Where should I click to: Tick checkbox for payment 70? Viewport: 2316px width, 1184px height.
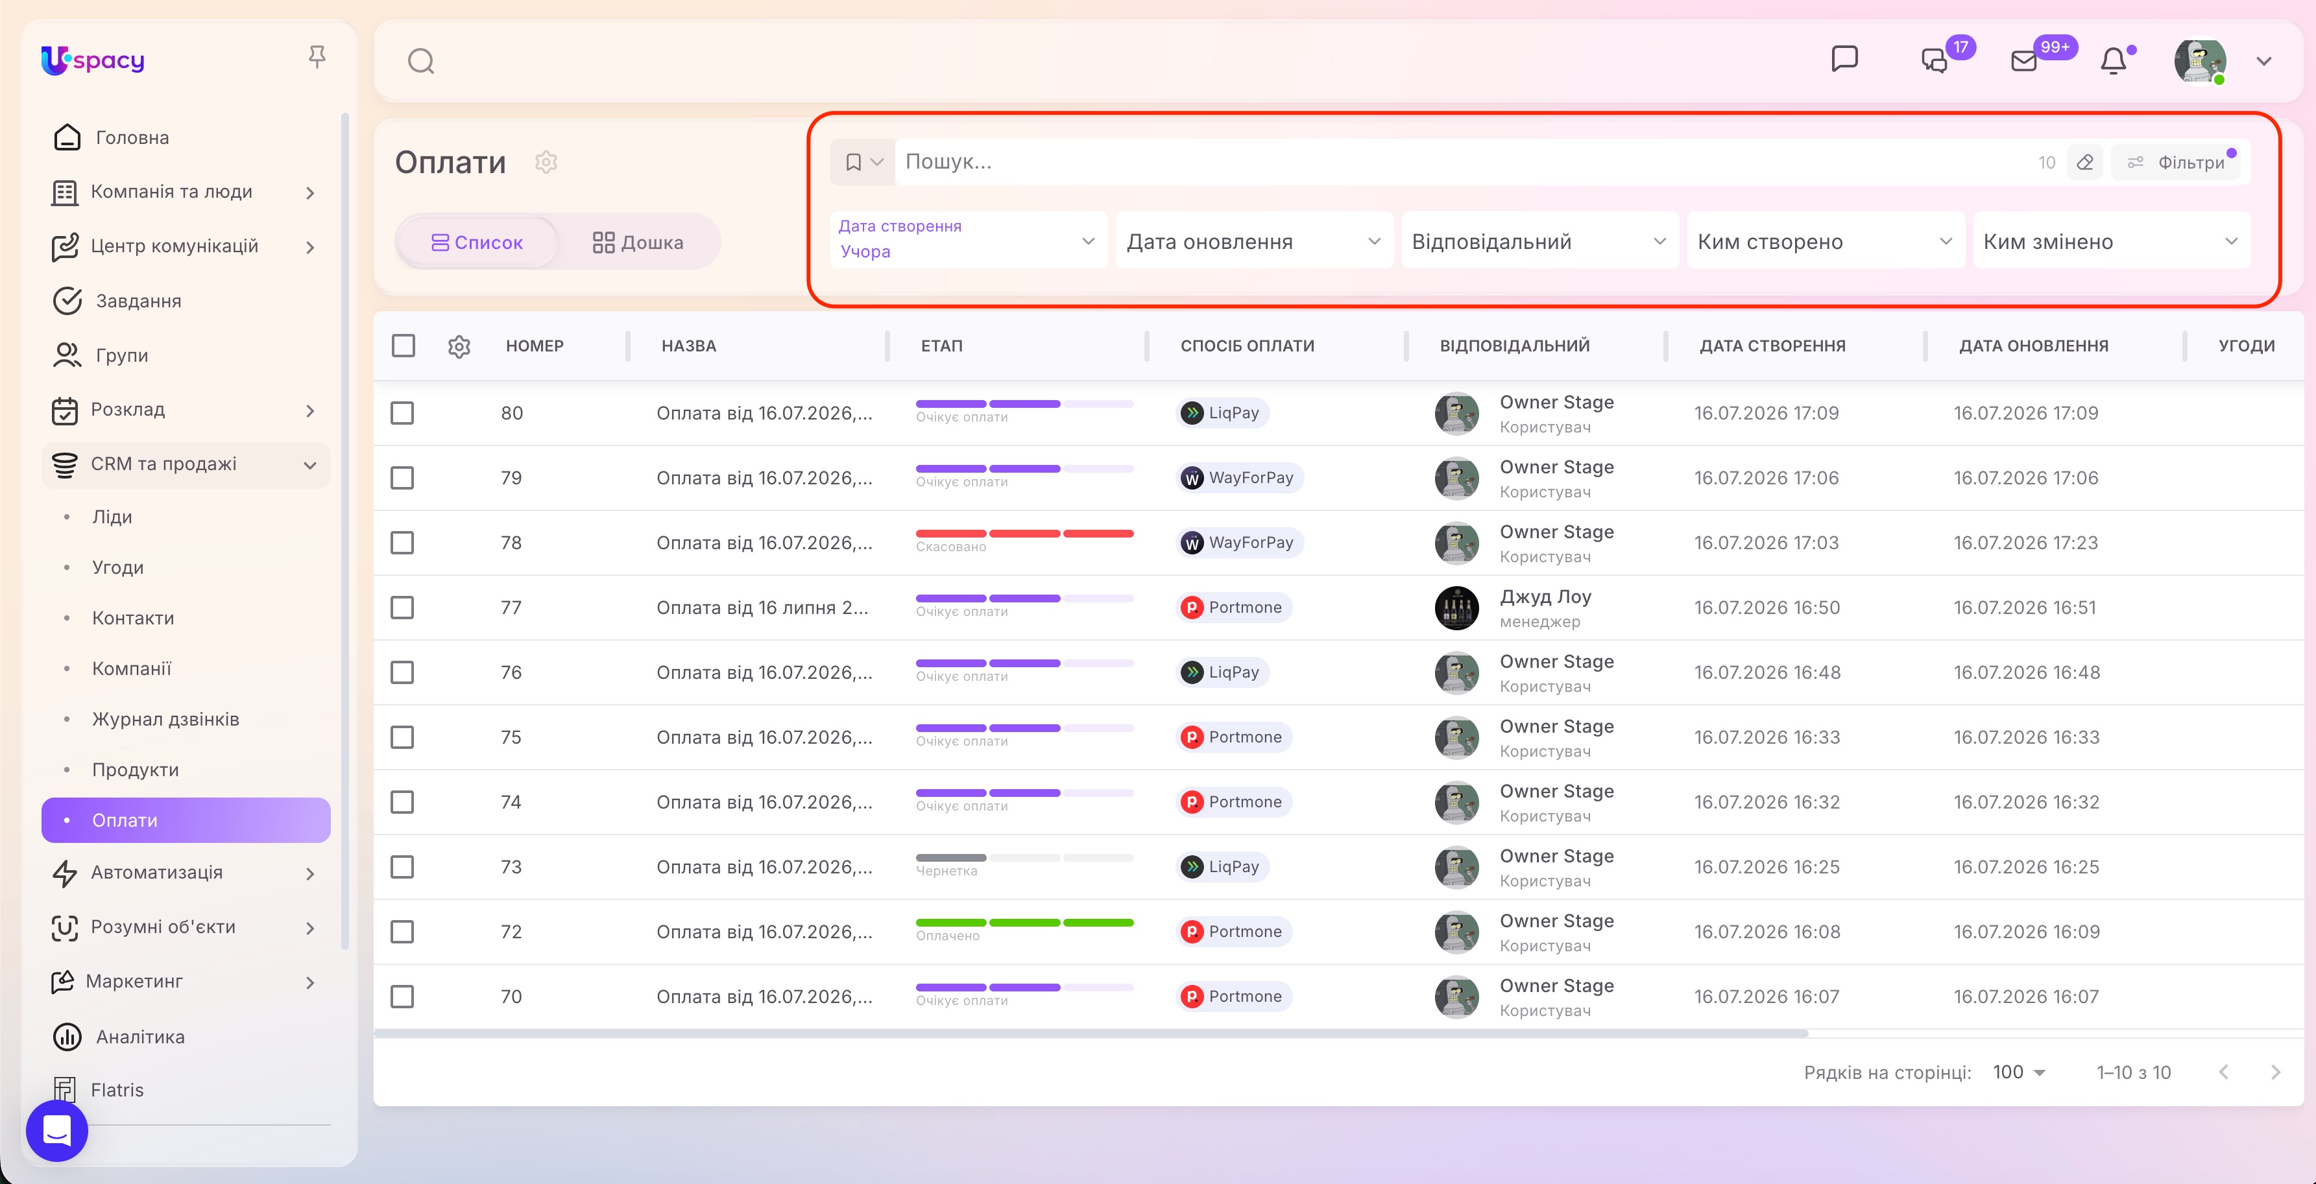pyautogui.click(x=402, y=996)
